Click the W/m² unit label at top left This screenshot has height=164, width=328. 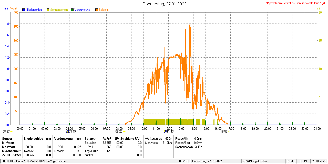coord(14,8)
